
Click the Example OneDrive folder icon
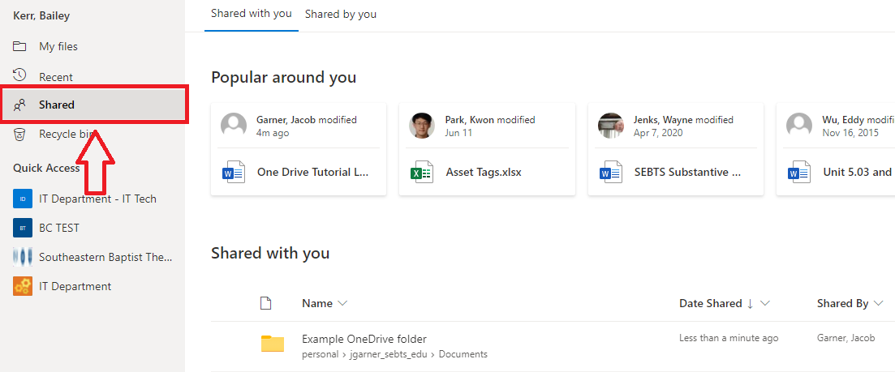point(273,344)
